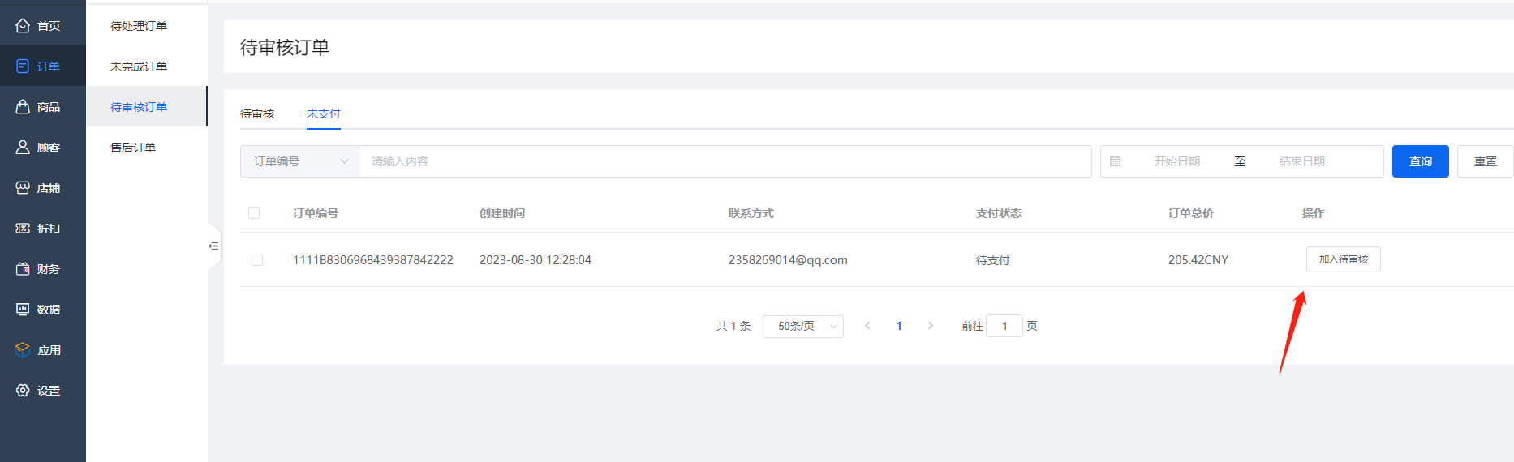Click order number 1111B8306968439387842222
Image resolution: width=1514 pixels, height=462 pixels.
pos(373,260)
